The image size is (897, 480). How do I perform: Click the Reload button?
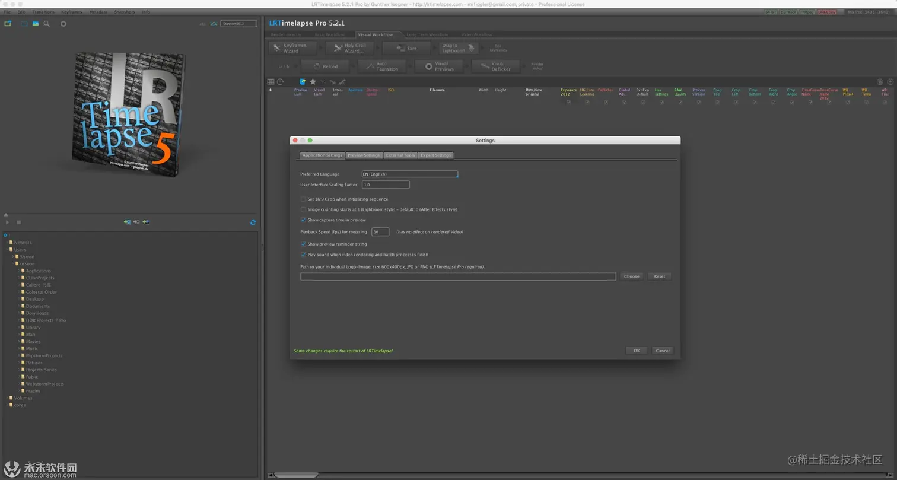325,66
